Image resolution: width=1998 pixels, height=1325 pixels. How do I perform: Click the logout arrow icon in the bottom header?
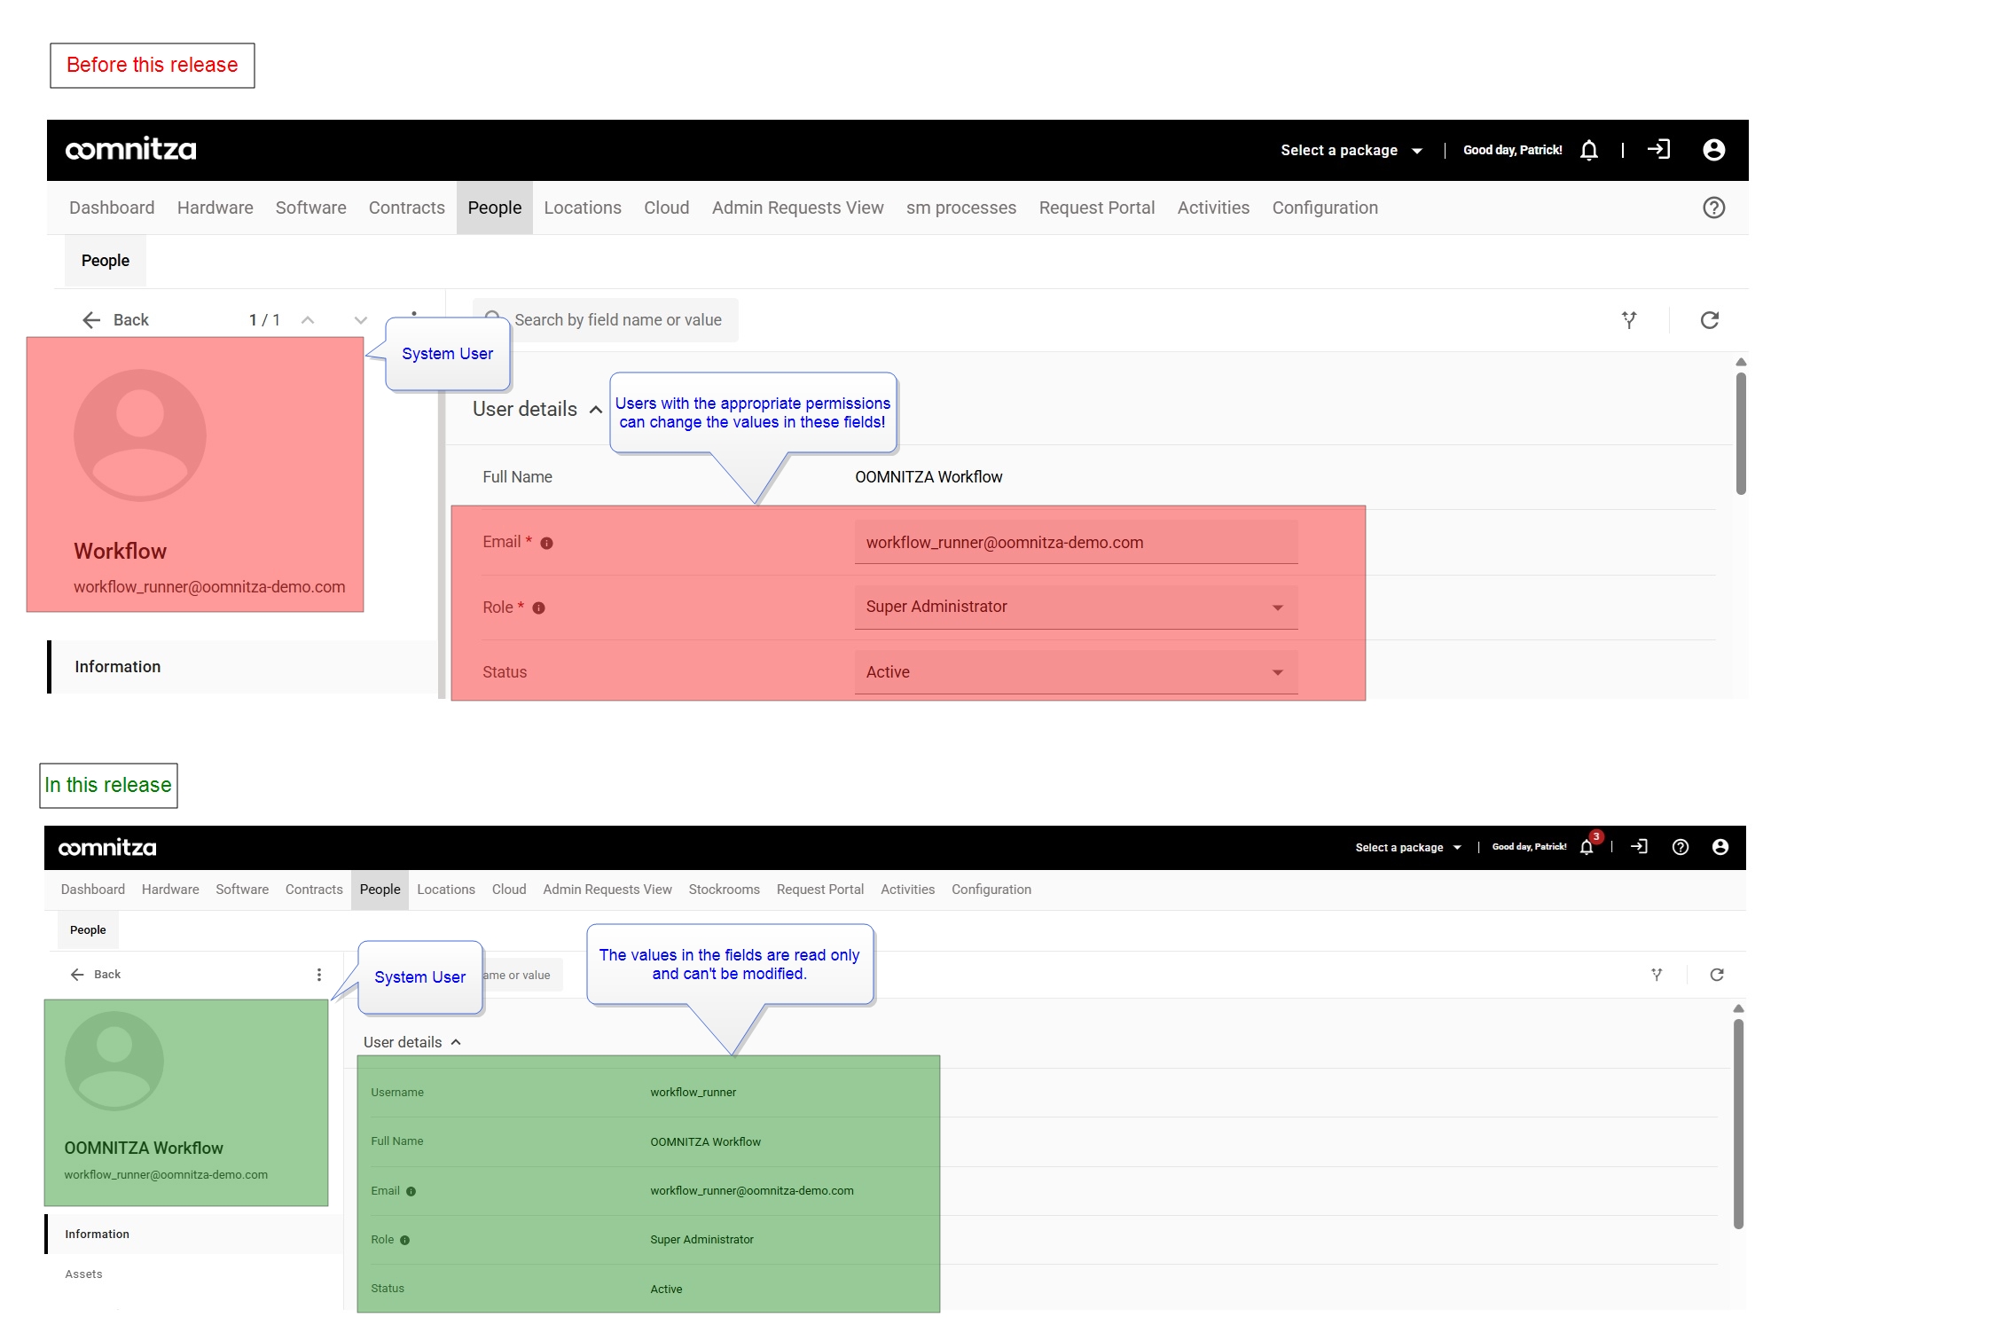[1639, 847]
